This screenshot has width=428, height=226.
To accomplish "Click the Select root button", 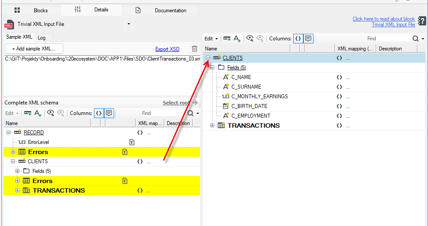I will pos(180,103).
